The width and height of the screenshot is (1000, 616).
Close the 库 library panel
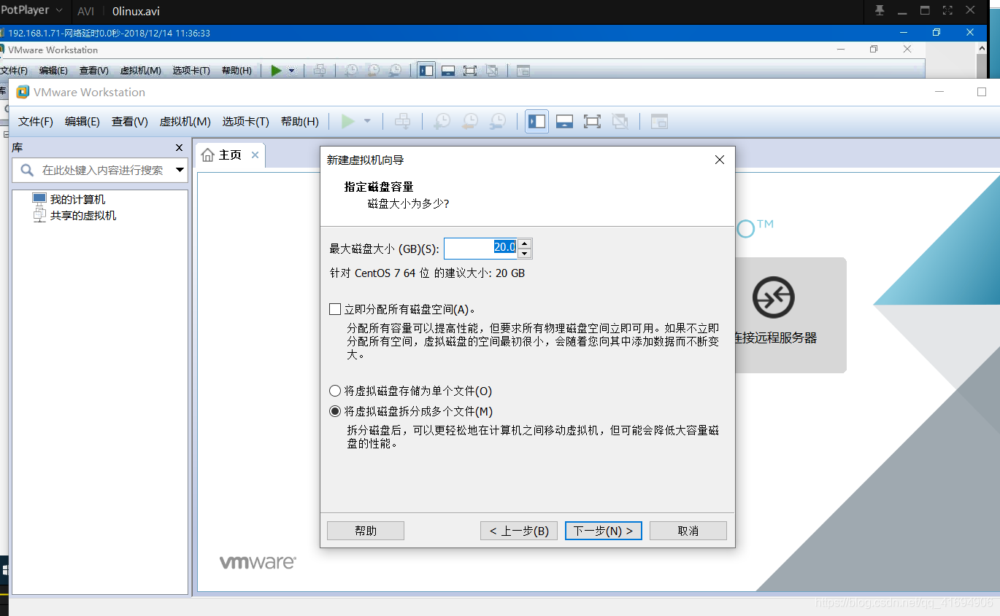(179, 147)
